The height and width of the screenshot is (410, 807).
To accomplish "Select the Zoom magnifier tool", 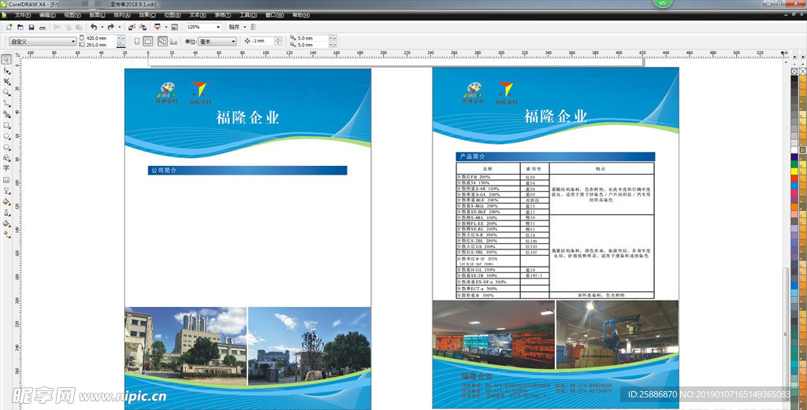I will click(x=6, y=92).
